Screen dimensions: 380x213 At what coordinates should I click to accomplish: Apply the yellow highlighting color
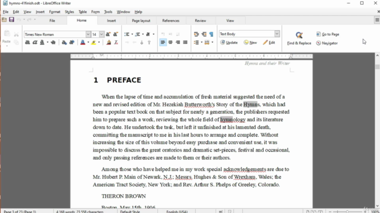pyautogui.click(x=94, y=43)
